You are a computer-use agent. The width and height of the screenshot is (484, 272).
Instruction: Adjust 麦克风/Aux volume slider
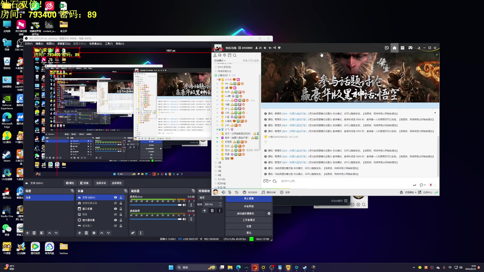[x=156, y=205]
